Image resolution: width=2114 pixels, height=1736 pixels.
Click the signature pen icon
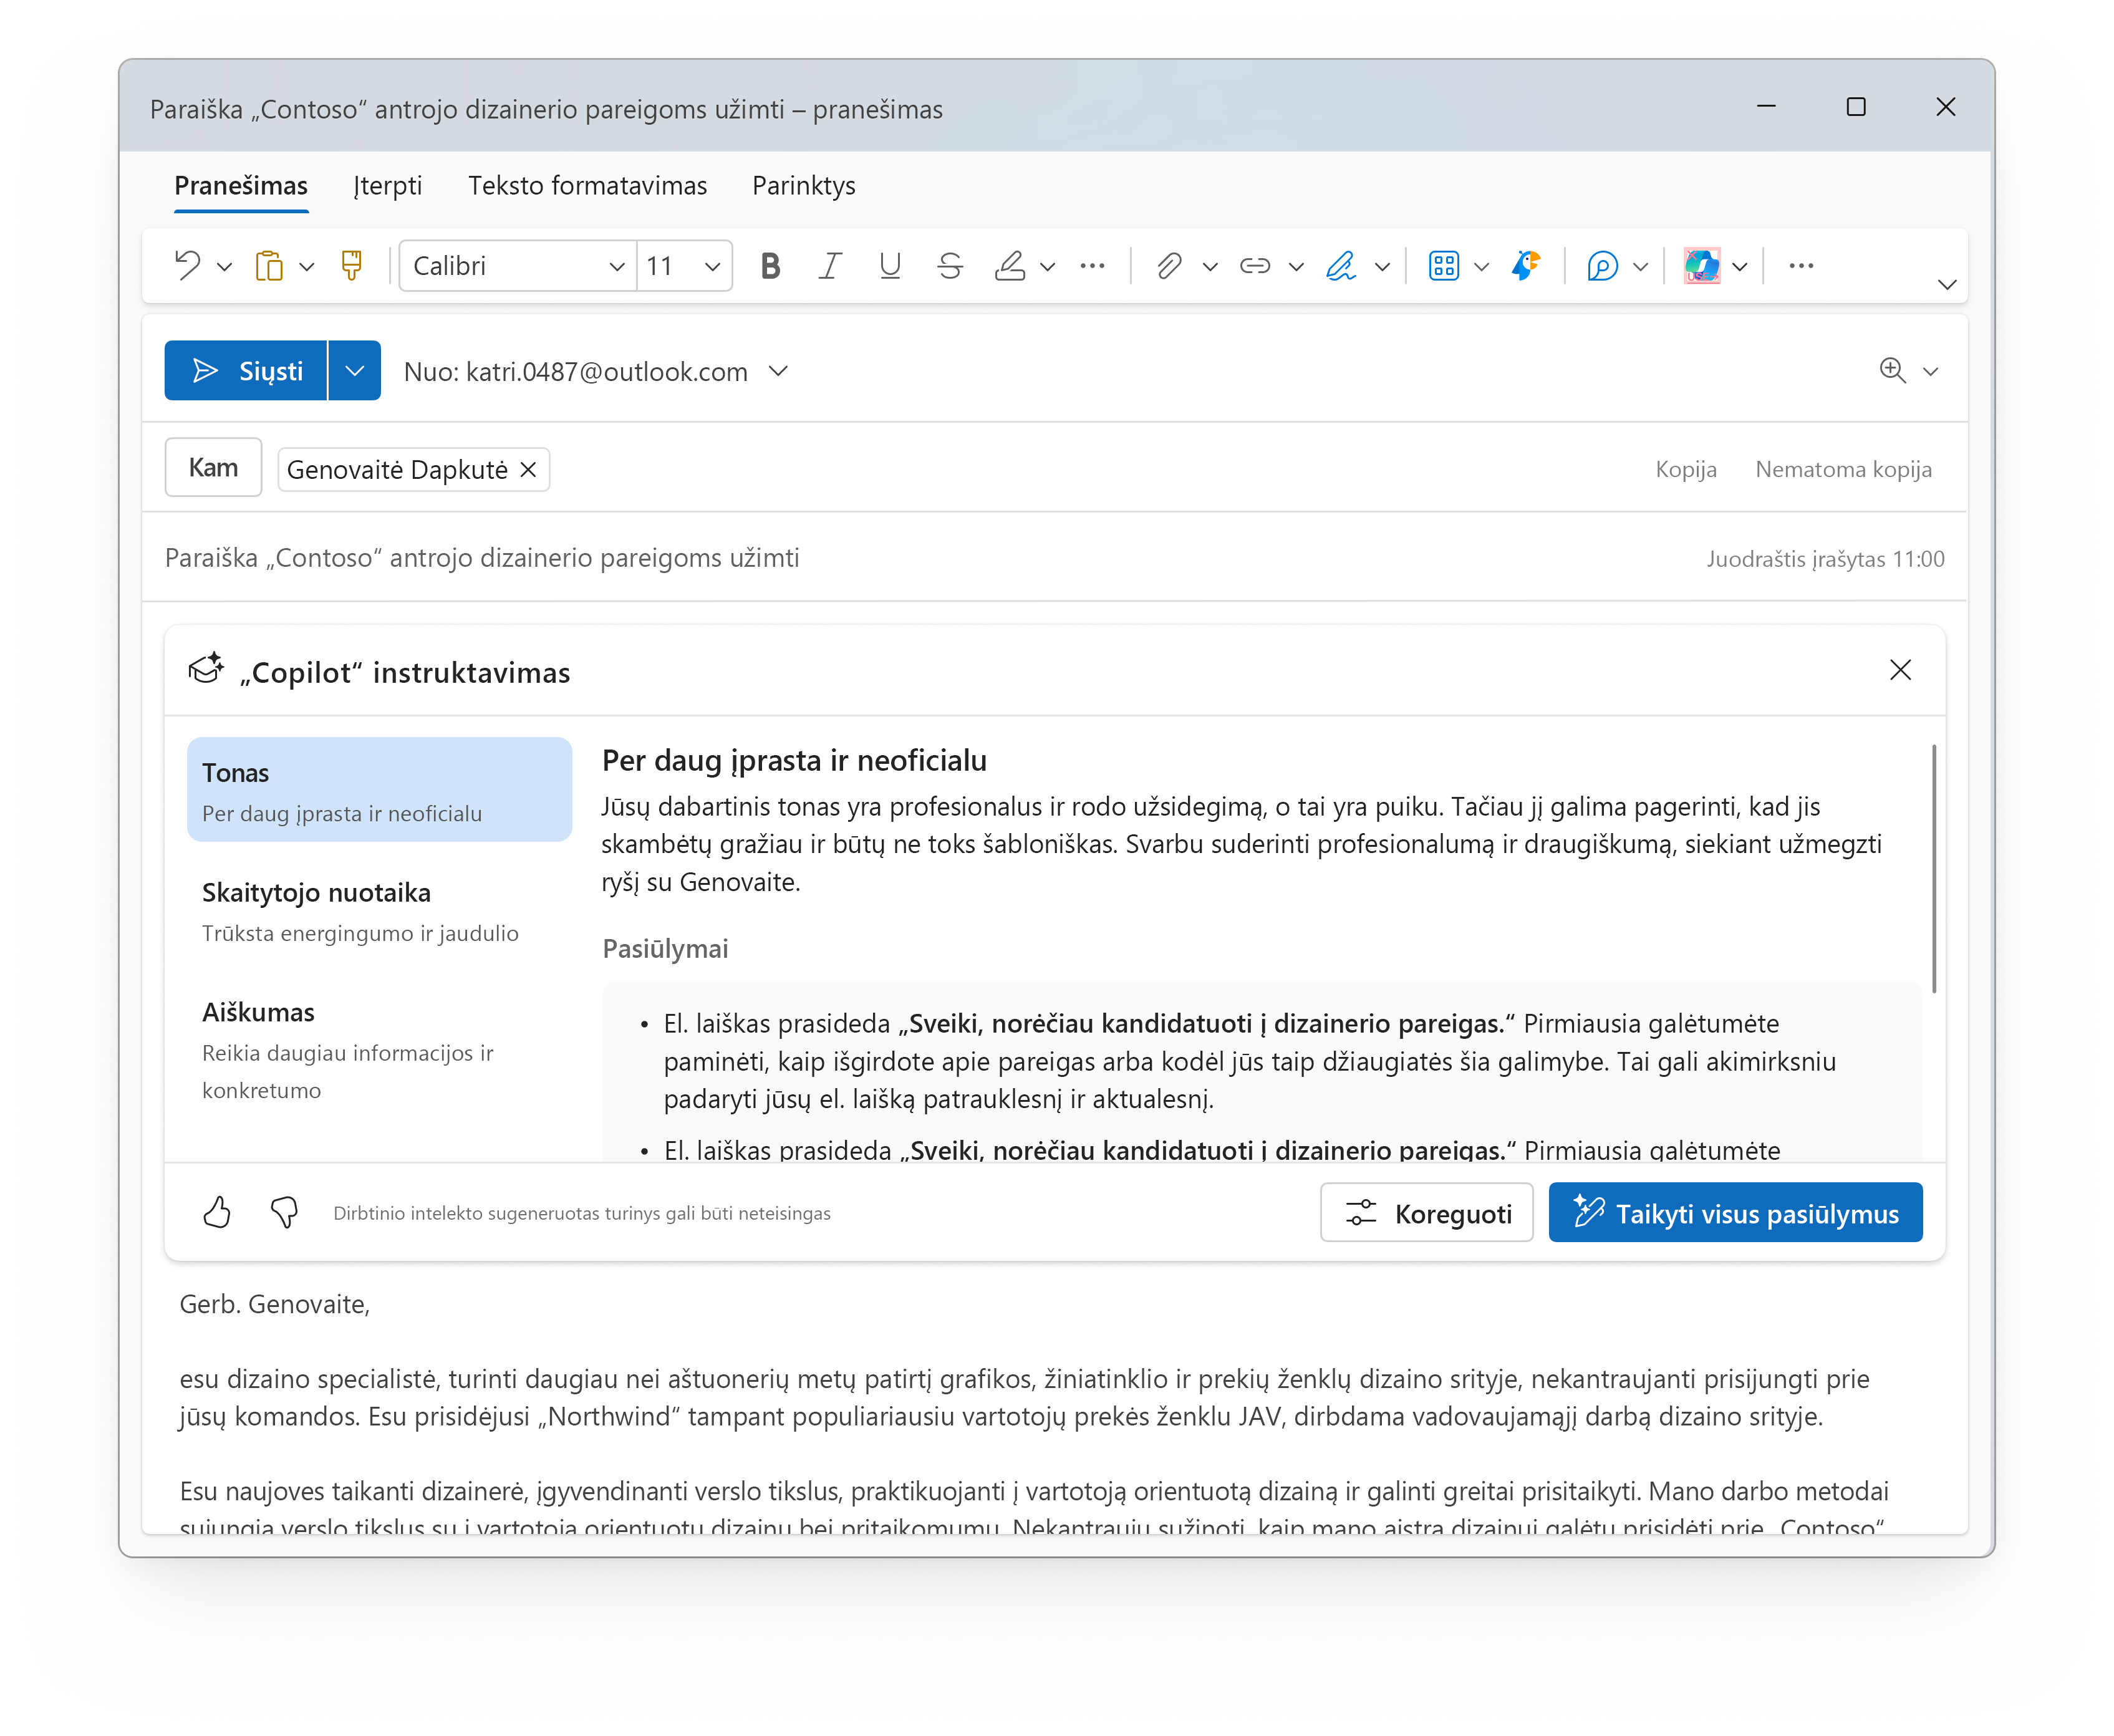(1341, 266)
